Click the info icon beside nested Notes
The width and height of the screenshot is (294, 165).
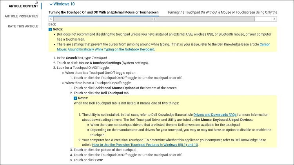[x=75, y=99]
